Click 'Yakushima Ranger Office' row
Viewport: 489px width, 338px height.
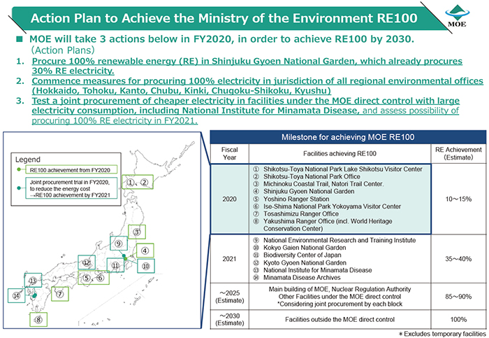coord(323,225)
